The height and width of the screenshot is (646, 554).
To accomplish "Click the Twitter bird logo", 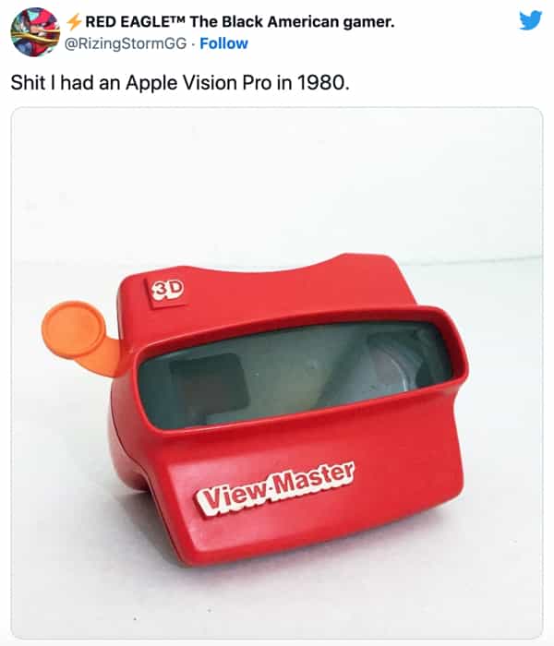I will pyautogui.click(x=531, y=20).
